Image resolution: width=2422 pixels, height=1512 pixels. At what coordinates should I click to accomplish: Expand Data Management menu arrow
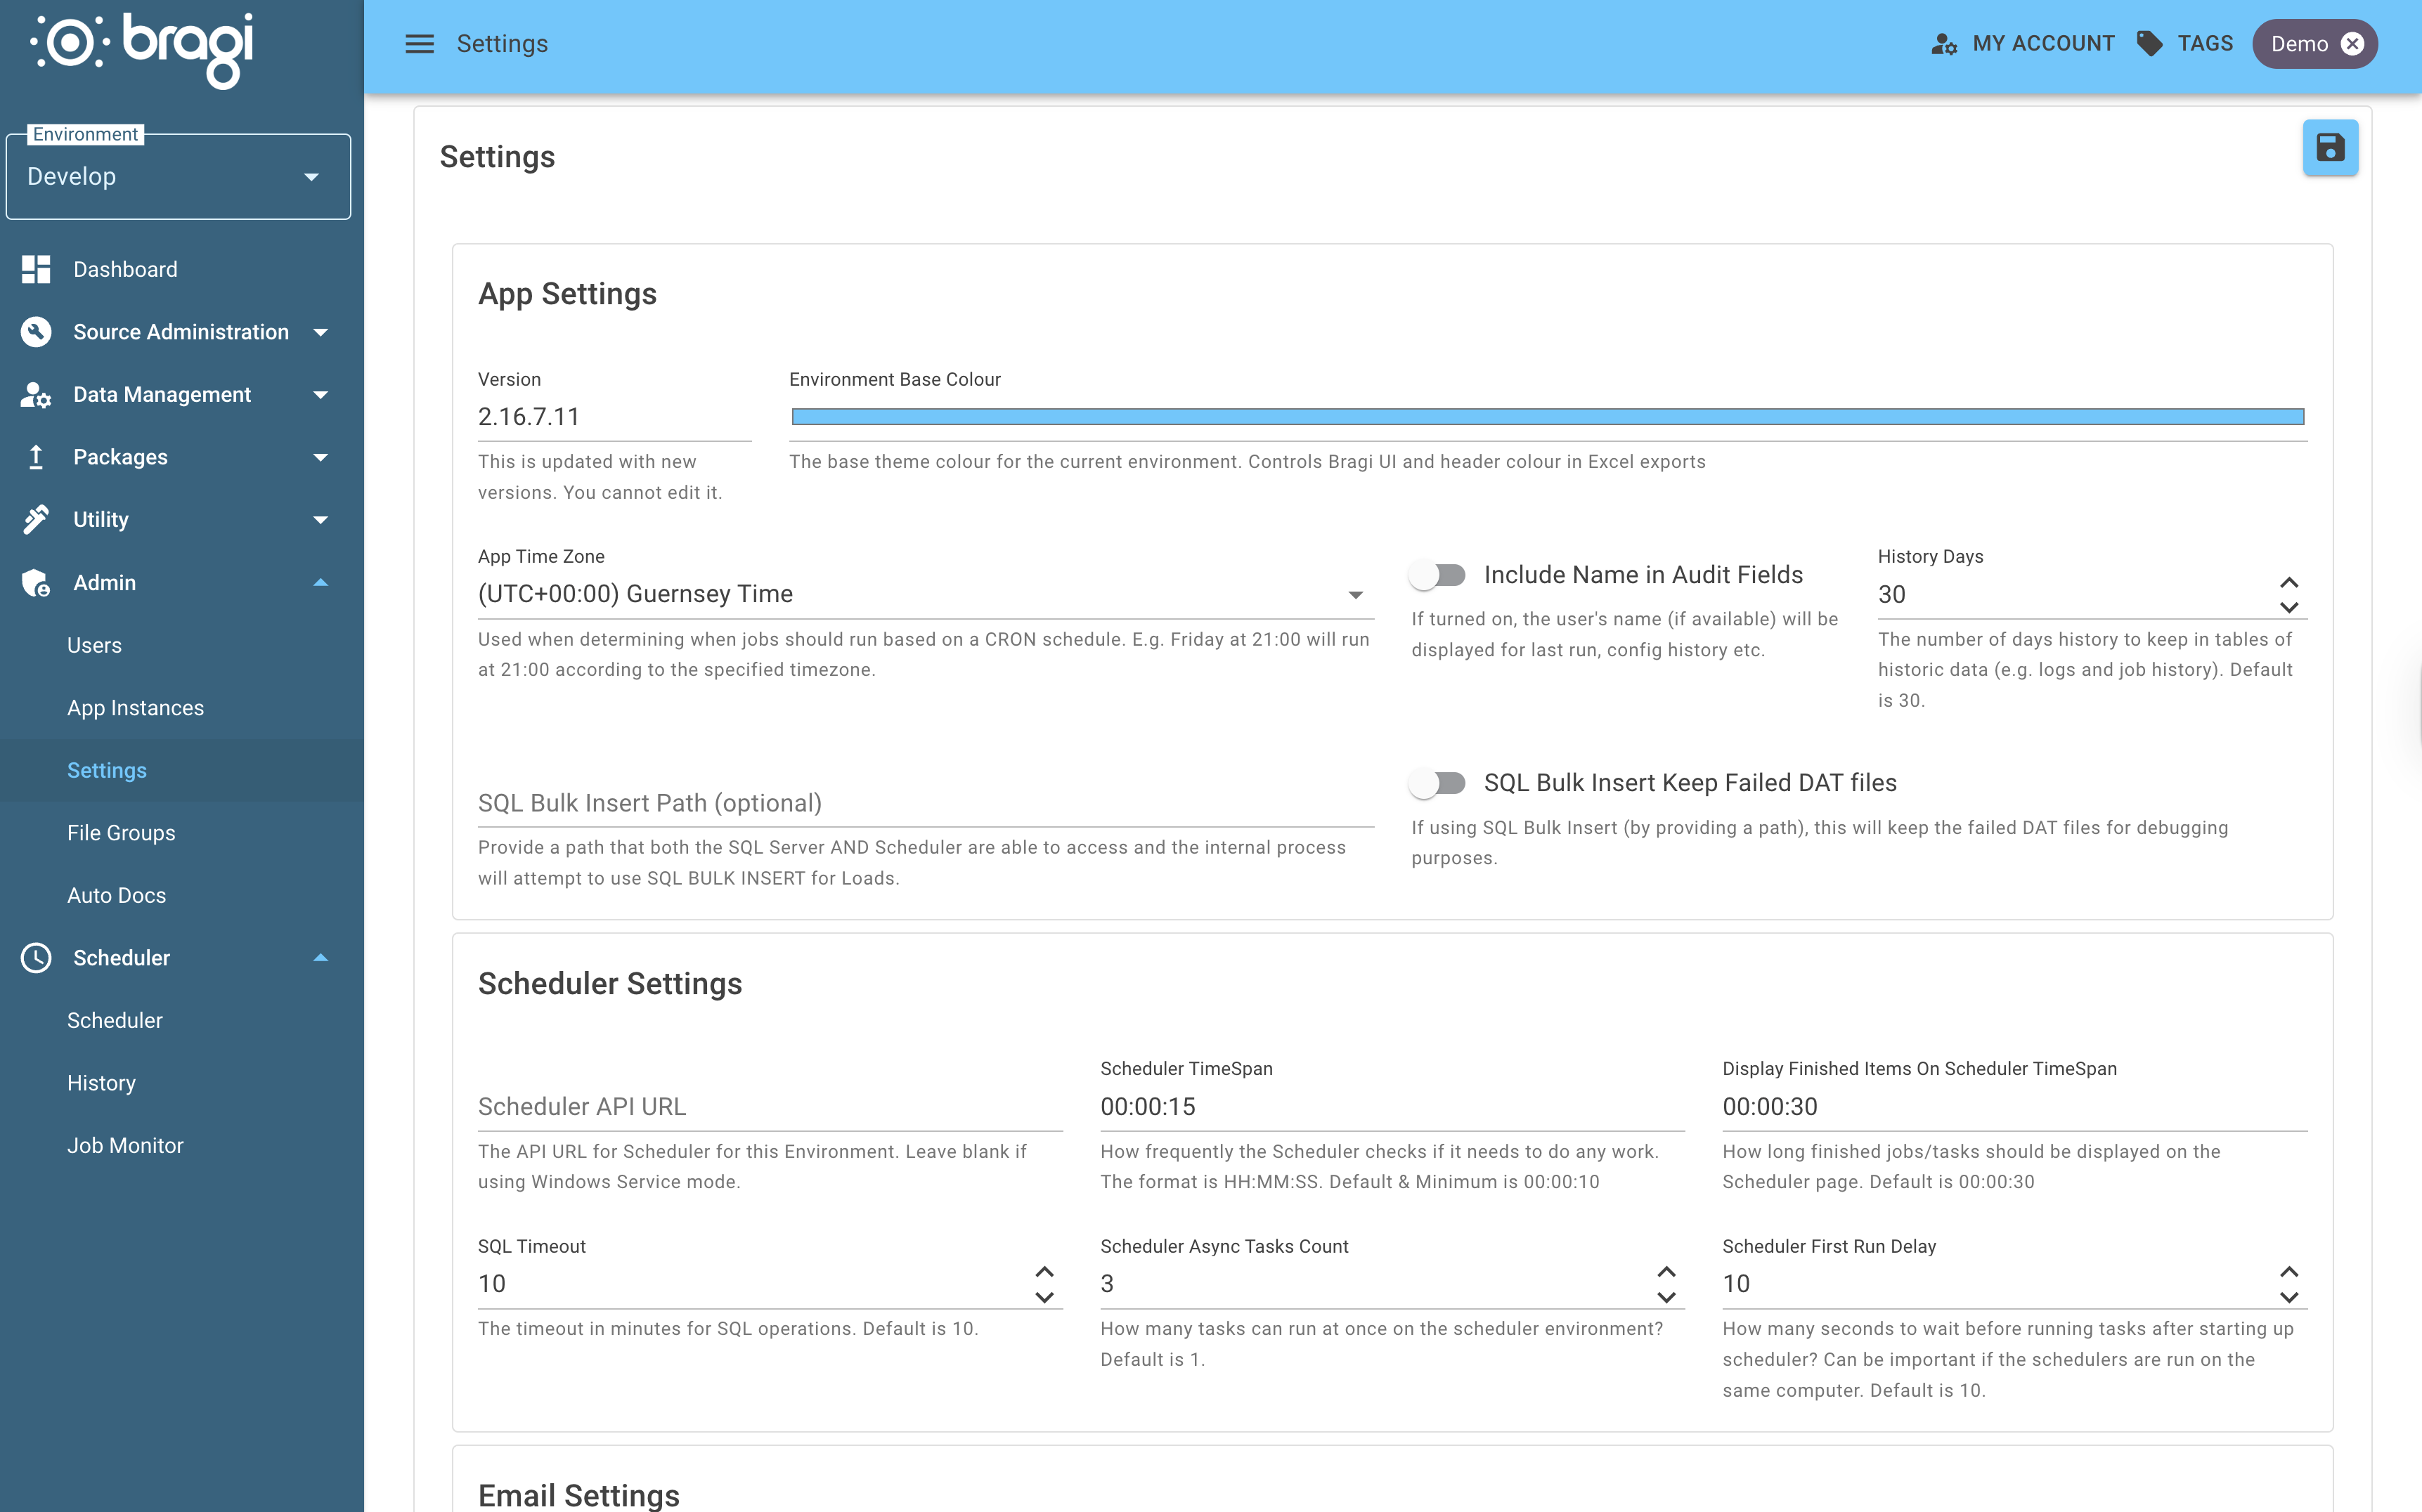pos(320,395)
